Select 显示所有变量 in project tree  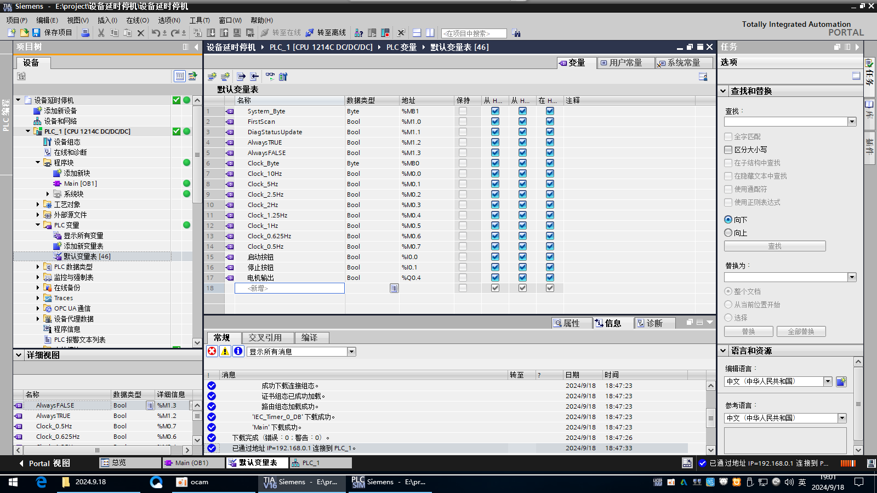(x=83, y=236)
